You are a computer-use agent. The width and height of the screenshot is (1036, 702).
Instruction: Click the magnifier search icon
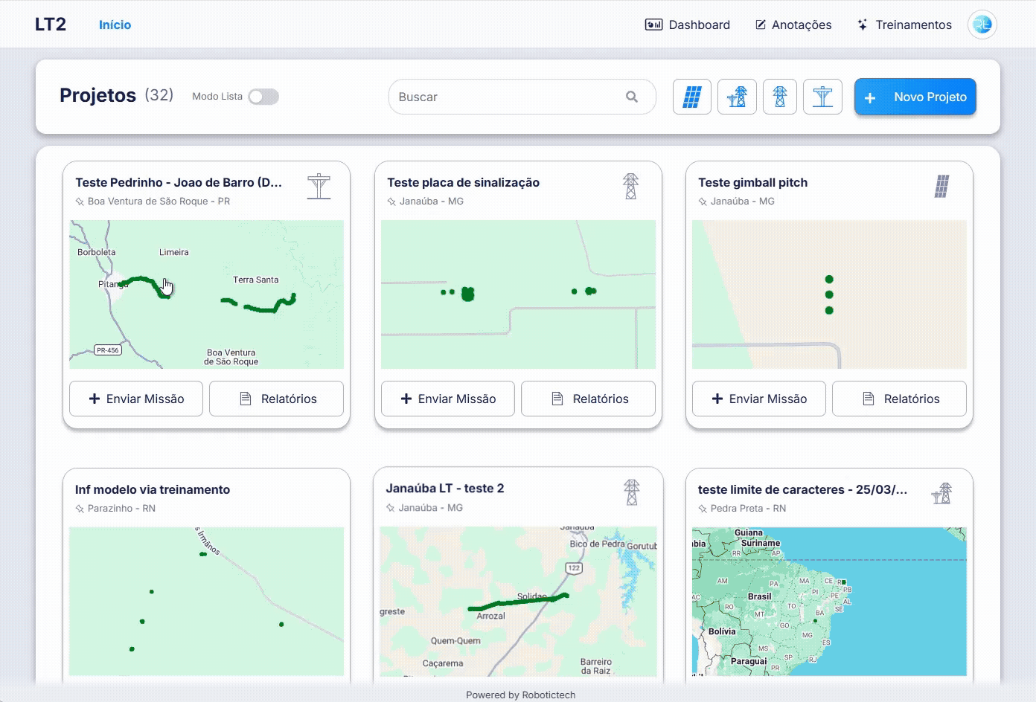pyautogui.click(x=632, y=97)
